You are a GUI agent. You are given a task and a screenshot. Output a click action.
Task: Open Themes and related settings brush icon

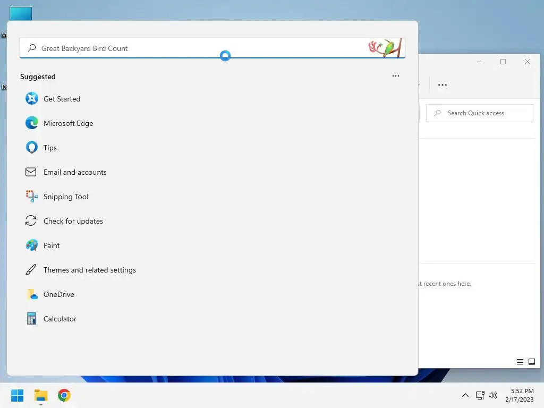31,269
